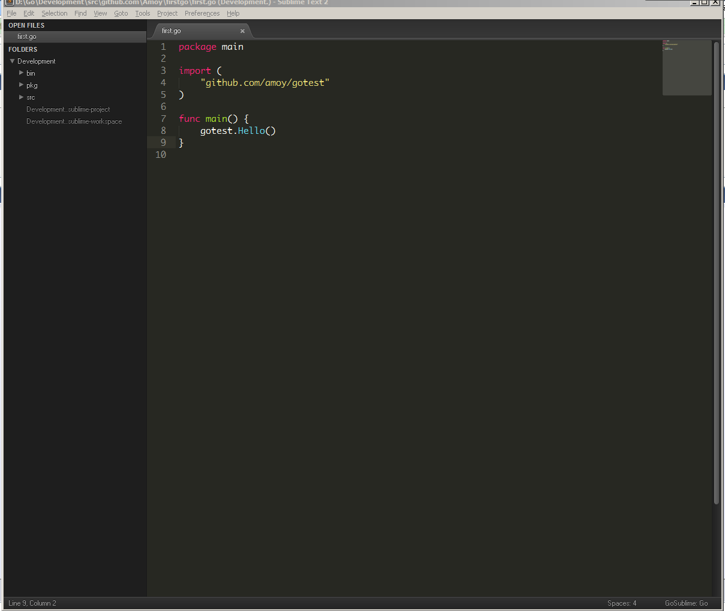Select first.go in Open Files
Screen dimensions: 725x611
[x=75, y=37]
